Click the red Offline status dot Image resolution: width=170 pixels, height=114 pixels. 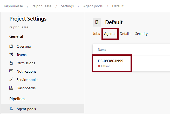(99, 66)
